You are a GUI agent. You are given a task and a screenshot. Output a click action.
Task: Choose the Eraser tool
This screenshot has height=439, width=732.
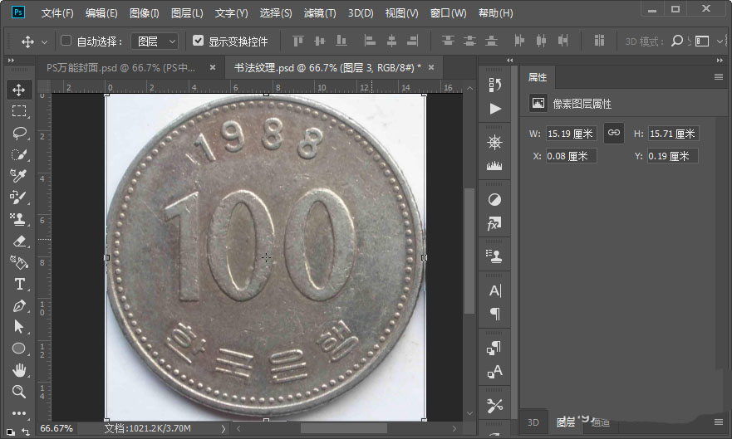click(x=19, y=241)
